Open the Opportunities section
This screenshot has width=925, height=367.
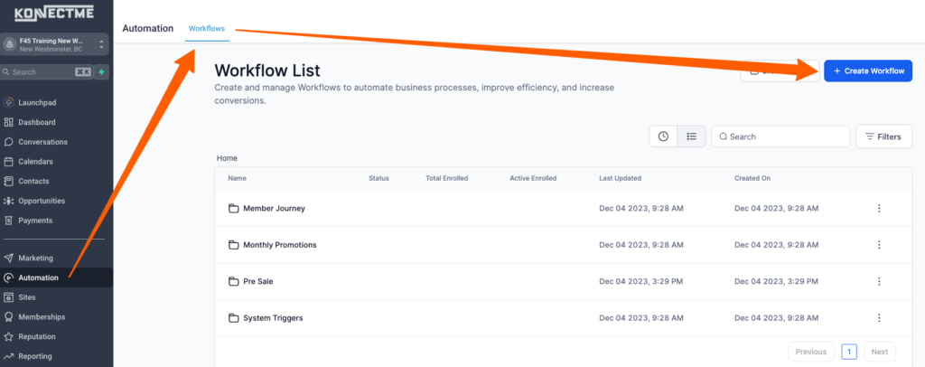coord(42,201)
